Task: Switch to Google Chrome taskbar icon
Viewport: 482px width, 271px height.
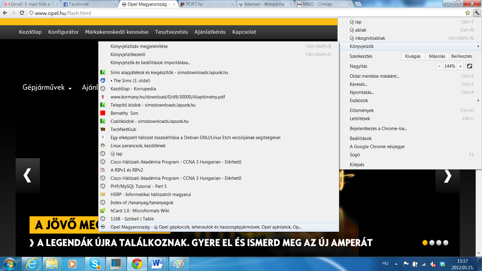Action: [x=137, y=264]
